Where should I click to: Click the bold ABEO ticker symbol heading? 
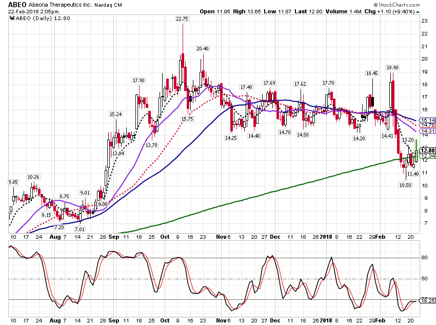(x=17, y=5)
